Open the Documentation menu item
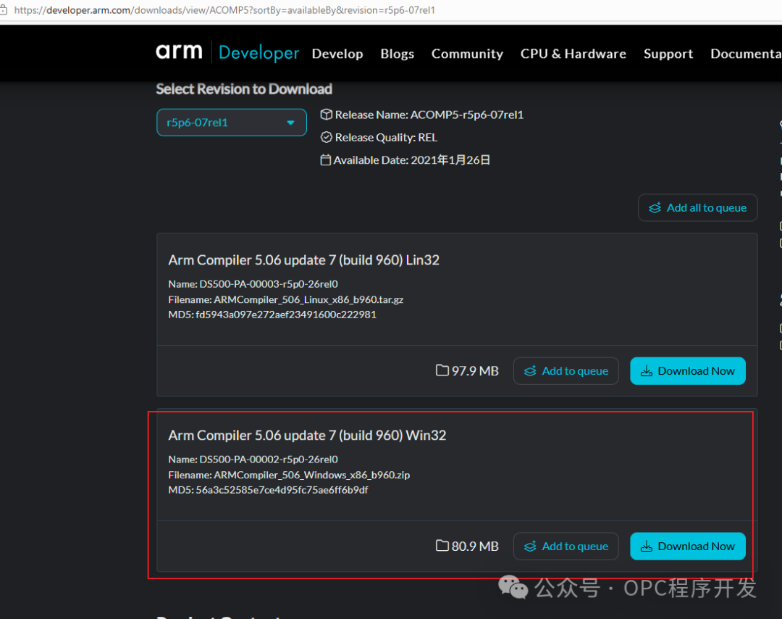 (x=746, y=54)
